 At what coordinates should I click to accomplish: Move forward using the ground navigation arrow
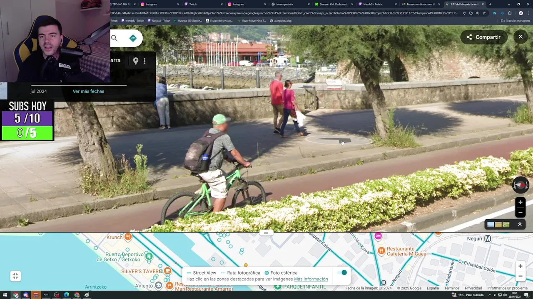339,141
